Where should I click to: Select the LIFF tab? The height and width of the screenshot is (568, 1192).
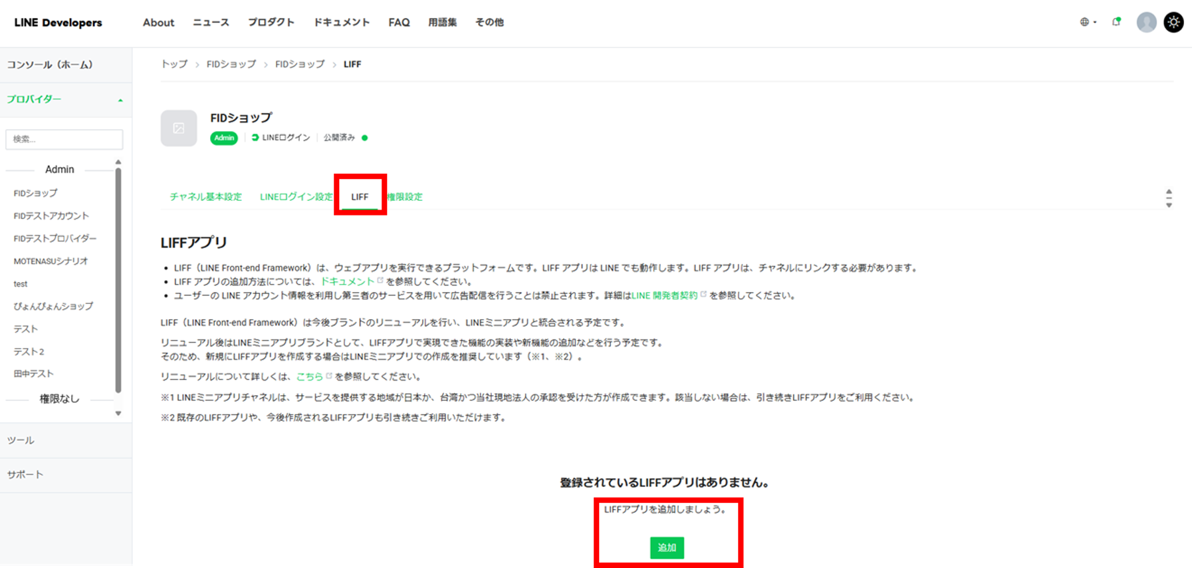360,197
